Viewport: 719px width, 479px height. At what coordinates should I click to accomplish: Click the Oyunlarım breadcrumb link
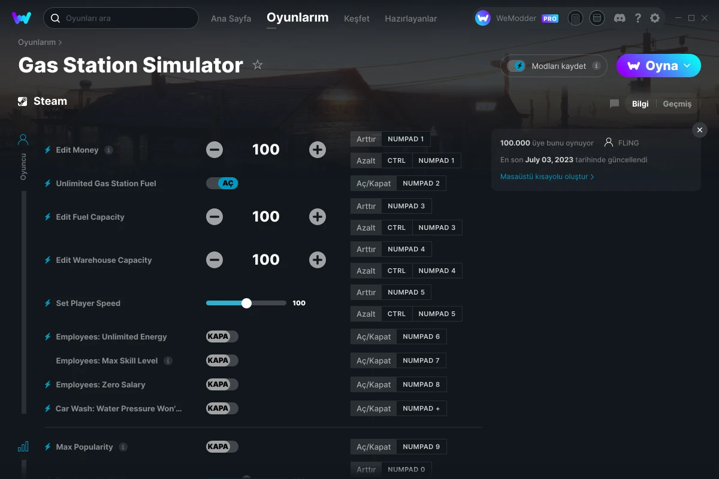click(37, 43)
